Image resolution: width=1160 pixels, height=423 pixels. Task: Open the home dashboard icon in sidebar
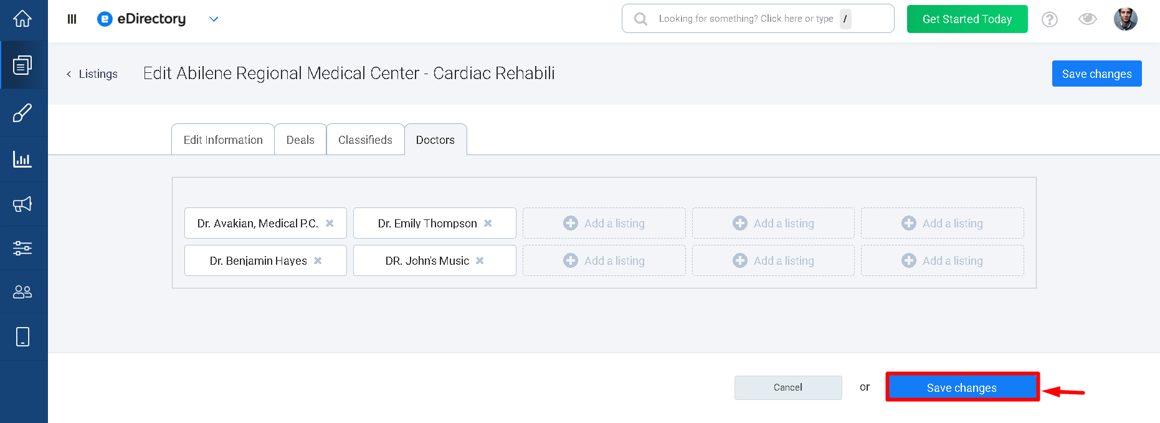coord(22,19)
